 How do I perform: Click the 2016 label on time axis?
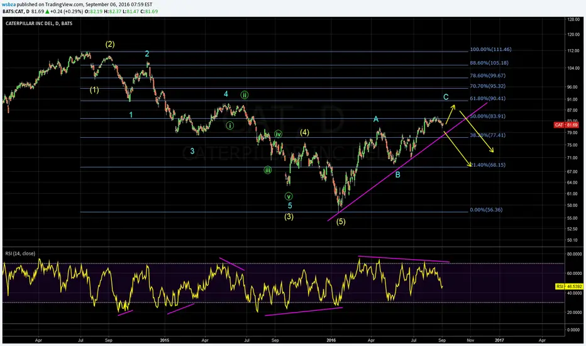pyautogui.click(x=331, y=338)
